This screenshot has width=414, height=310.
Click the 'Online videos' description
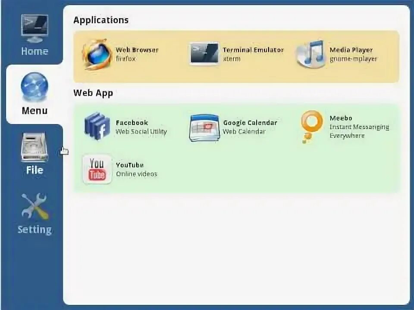[x=137, y=174]
